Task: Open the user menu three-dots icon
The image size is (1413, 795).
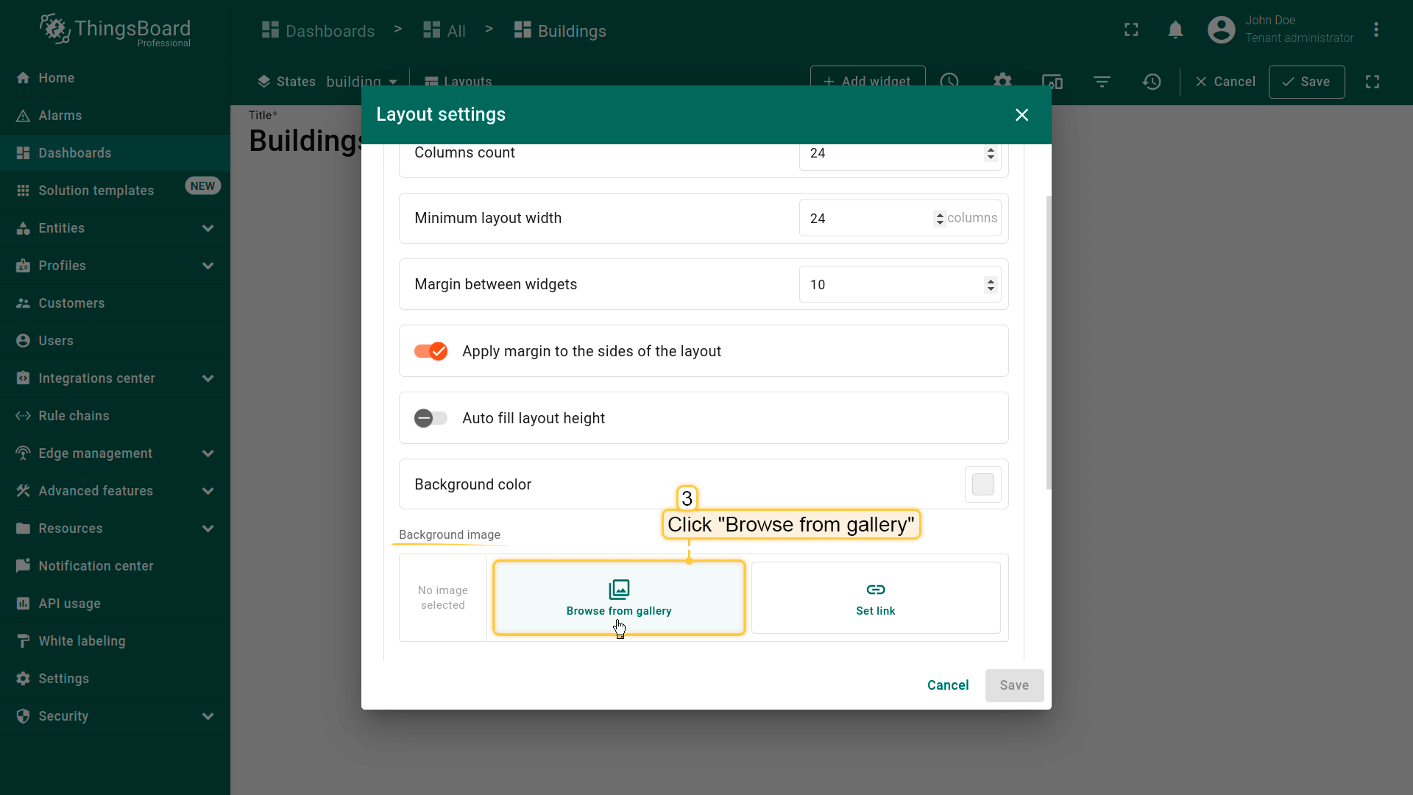Action: (x=1376, y=30)
